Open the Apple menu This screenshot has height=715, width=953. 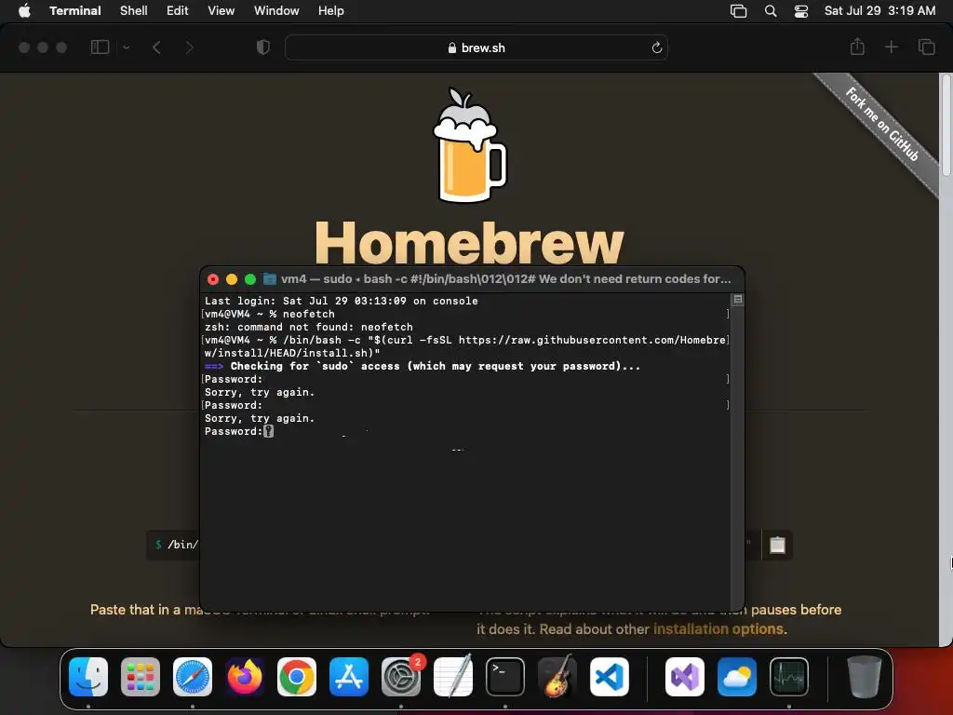pyautogui.click(x=24, y=10)
